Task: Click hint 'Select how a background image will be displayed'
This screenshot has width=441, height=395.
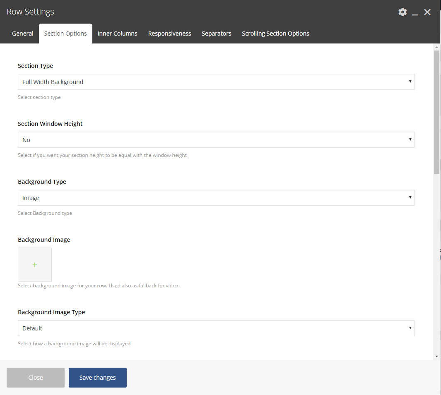Action: coord(74,344)
